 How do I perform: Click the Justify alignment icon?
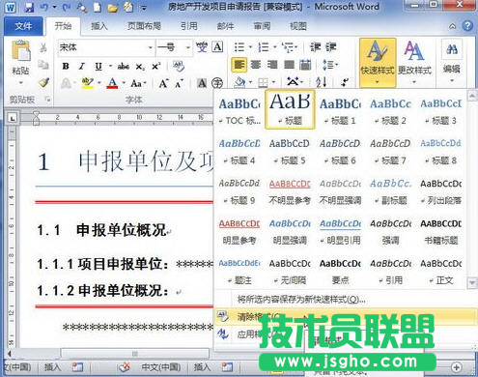289,65
